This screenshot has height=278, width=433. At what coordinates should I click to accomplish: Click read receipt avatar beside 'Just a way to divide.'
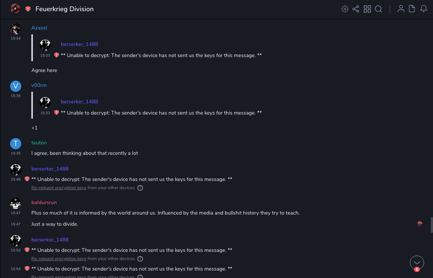420,224
